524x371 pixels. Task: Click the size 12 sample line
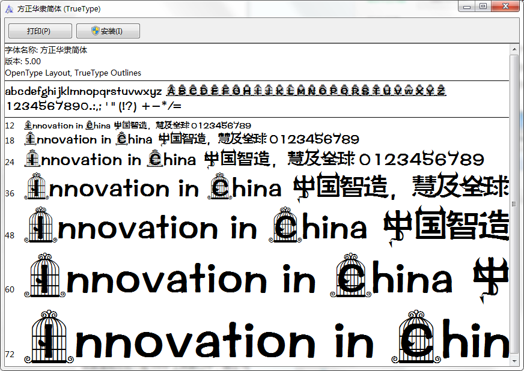tap(138, 125)
